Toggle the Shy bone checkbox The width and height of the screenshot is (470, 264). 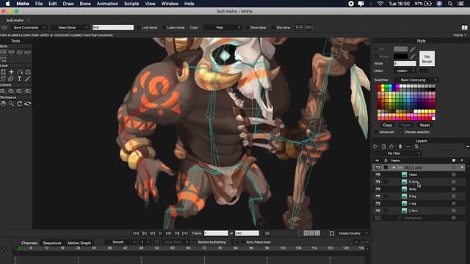tap(273, 28)
